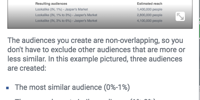Click the text 'are created:'
200x100 pixels.
27,68
